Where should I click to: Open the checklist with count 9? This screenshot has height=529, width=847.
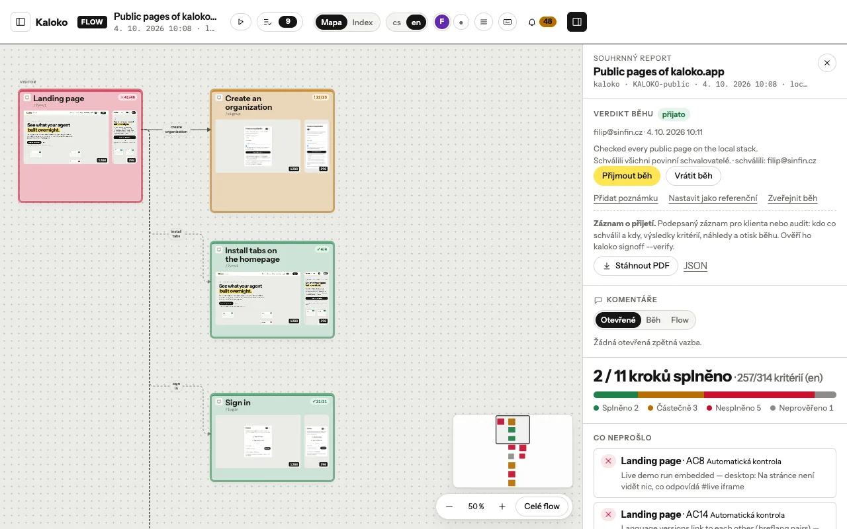[280, 22]
